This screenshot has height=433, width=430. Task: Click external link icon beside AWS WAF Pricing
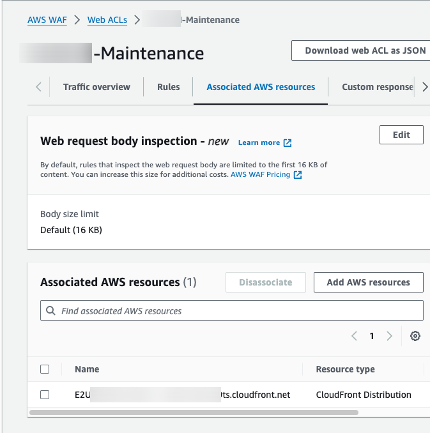click(x=298, y=174)
